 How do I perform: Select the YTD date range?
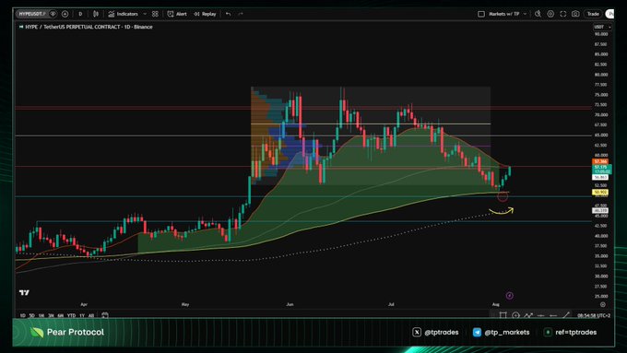pyautogui.click(x=72, y=315)
